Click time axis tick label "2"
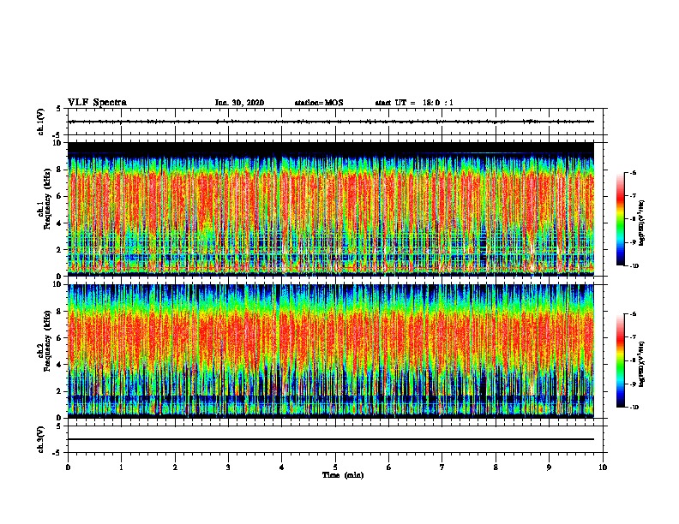The height and width of the screenshot is (524, 679). tap(175, 467)
